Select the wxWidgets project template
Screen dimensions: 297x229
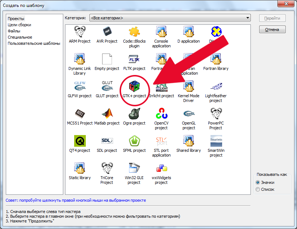coord(161,174)
